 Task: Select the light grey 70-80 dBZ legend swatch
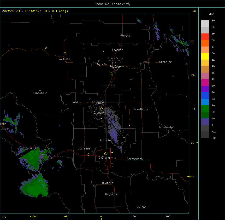[x=205, y=24]
